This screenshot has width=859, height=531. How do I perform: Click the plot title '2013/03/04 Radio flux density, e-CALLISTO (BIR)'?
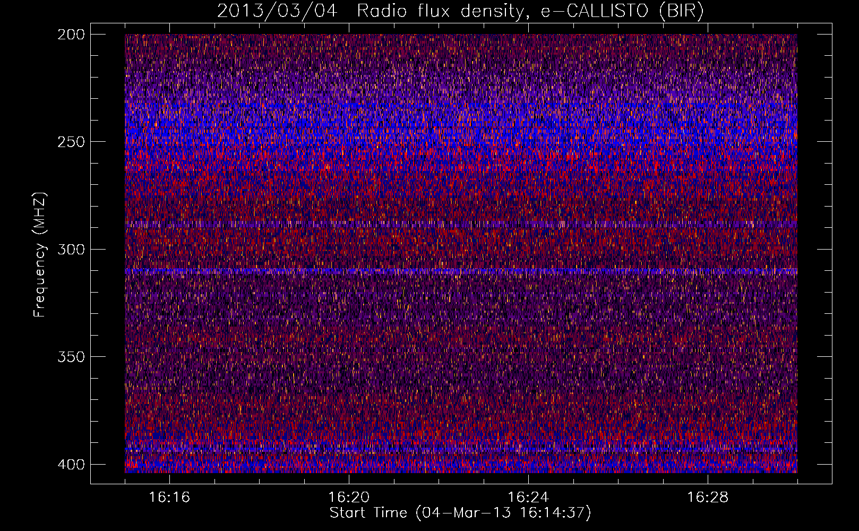(460, 11)
